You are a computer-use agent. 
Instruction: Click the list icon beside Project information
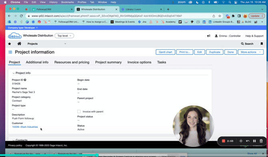coord(10,52)
